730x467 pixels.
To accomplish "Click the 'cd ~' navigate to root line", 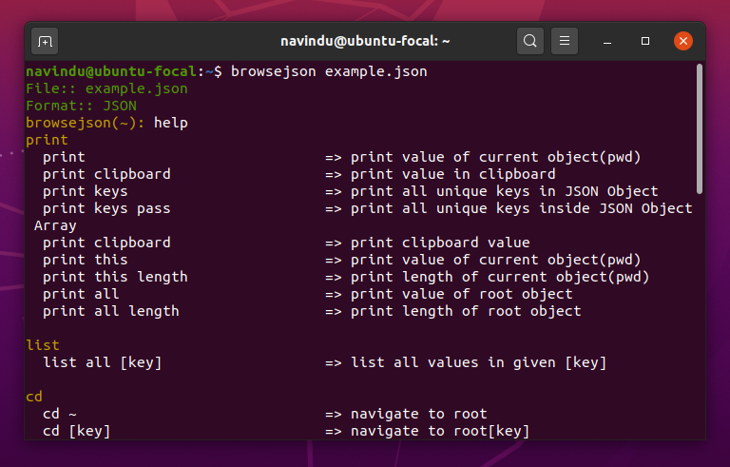I will click(265, 414).
